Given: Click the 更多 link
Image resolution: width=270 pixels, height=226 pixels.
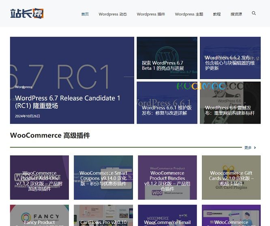Looking at the screenshot, I should 248,148.
